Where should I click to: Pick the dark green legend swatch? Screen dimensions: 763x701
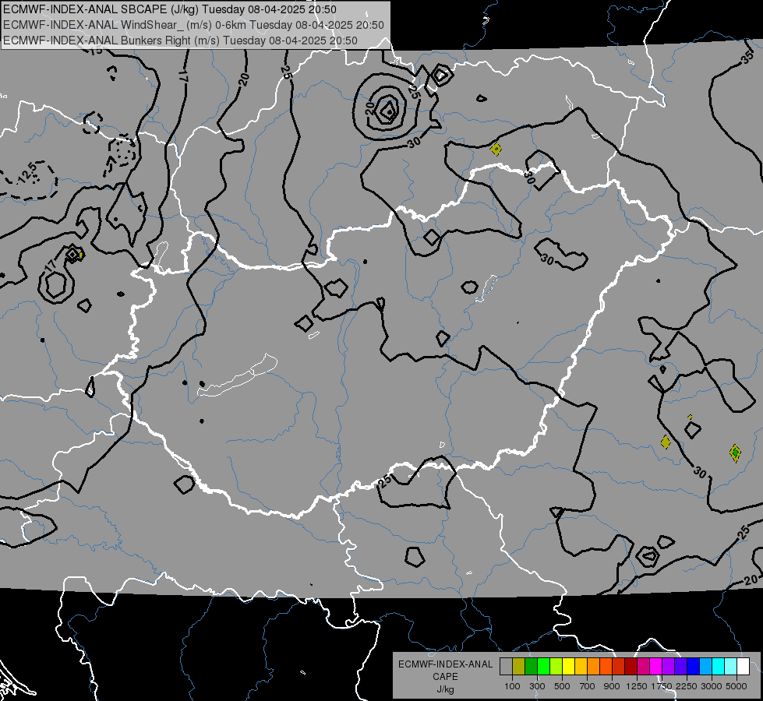[531, 666]
